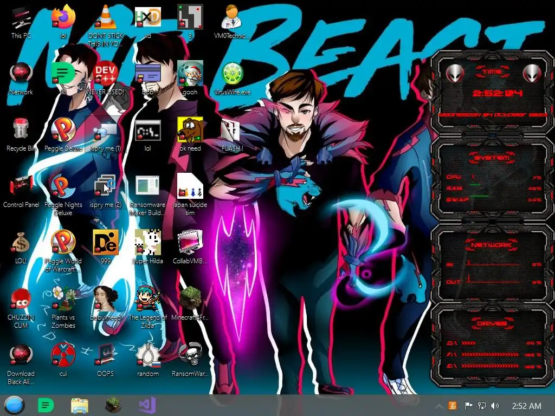
Task: Select the Minecraft4Fr grass block icon
Action: click(190, 298)
